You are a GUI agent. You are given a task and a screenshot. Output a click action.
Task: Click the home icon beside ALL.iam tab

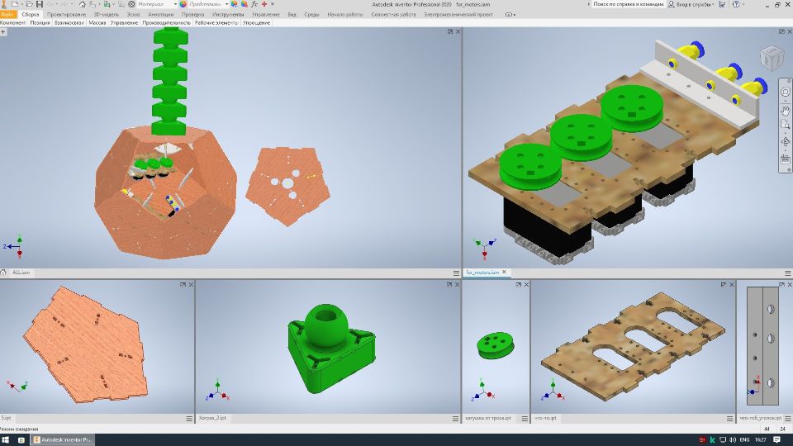point(3,273)
